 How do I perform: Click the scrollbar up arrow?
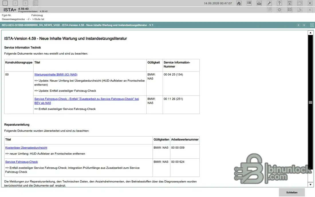point(310,33)
